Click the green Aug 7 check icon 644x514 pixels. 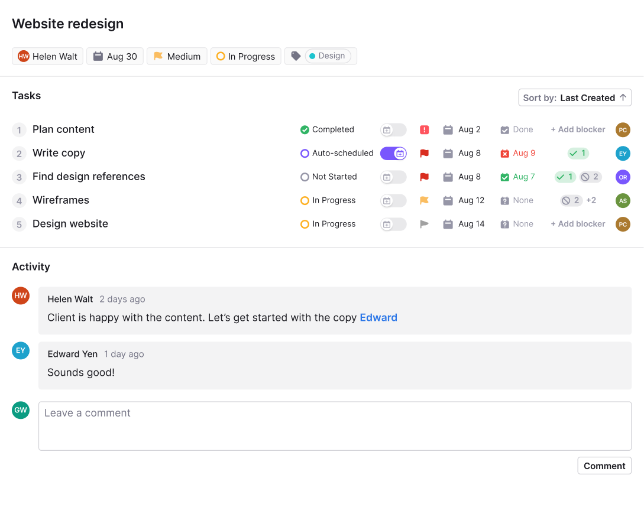[x=504, y=177]
